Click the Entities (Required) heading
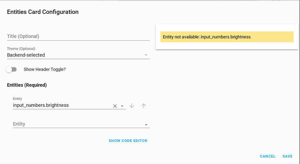This screenshot has height=164, width=300. click(x=27, y=85)
